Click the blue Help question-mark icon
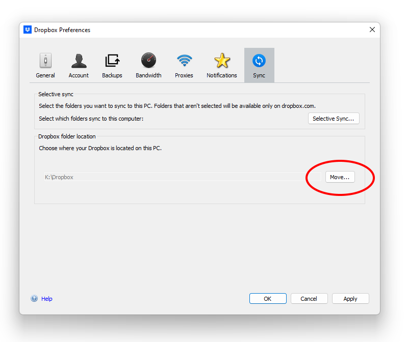Viewport: 407px width, 342px height. (34, 298)
